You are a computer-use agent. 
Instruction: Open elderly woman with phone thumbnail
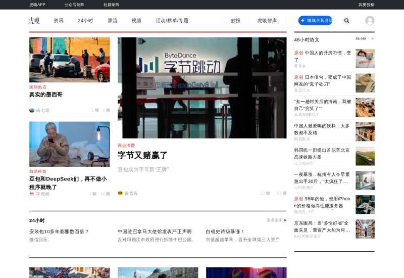coord(70,144)
